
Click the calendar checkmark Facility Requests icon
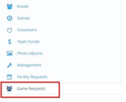coord(9,77)
